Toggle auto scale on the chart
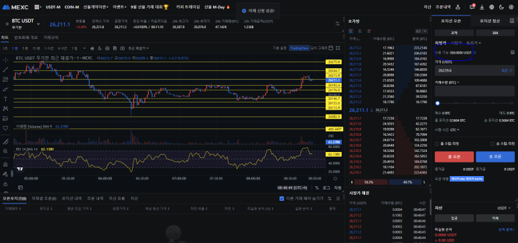Image resolution: width=518 pixels, height=243 pixels. pos(338,187)
